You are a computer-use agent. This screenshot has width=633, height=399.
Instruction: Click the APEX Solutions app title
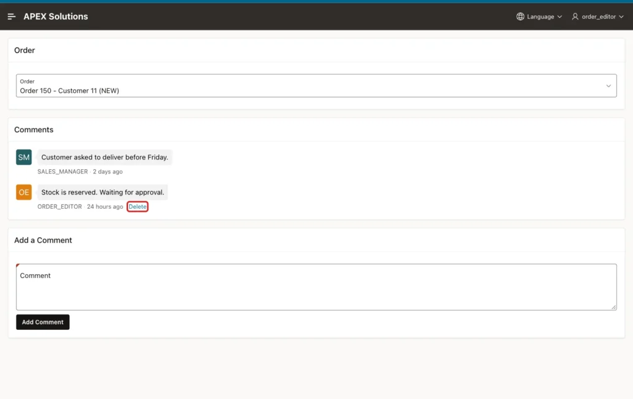point(56,17)
